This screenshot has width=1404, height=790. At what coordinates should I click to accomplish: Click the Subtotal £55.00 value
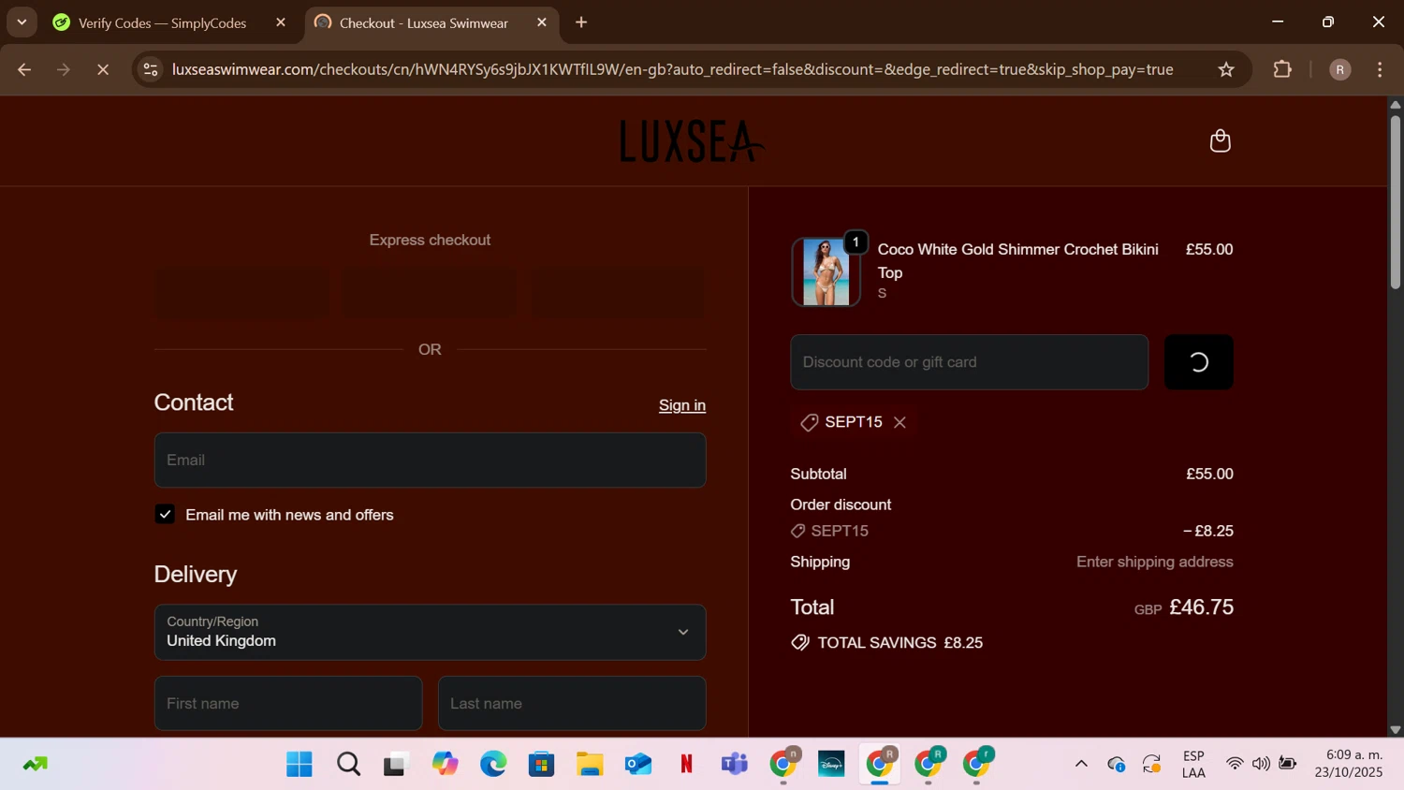coord(1209,474)
